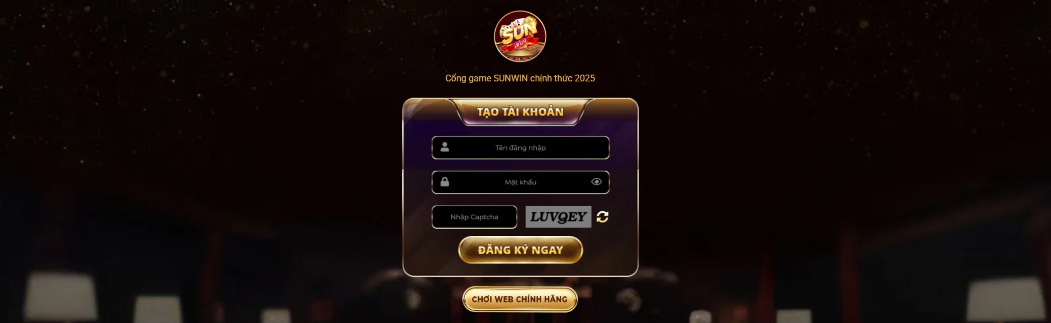Image resolution: width=1051 pixels, height=323 pixels.
Task: Reload a new captcha code via the refresh icon
Action: [x=602, y=217]
